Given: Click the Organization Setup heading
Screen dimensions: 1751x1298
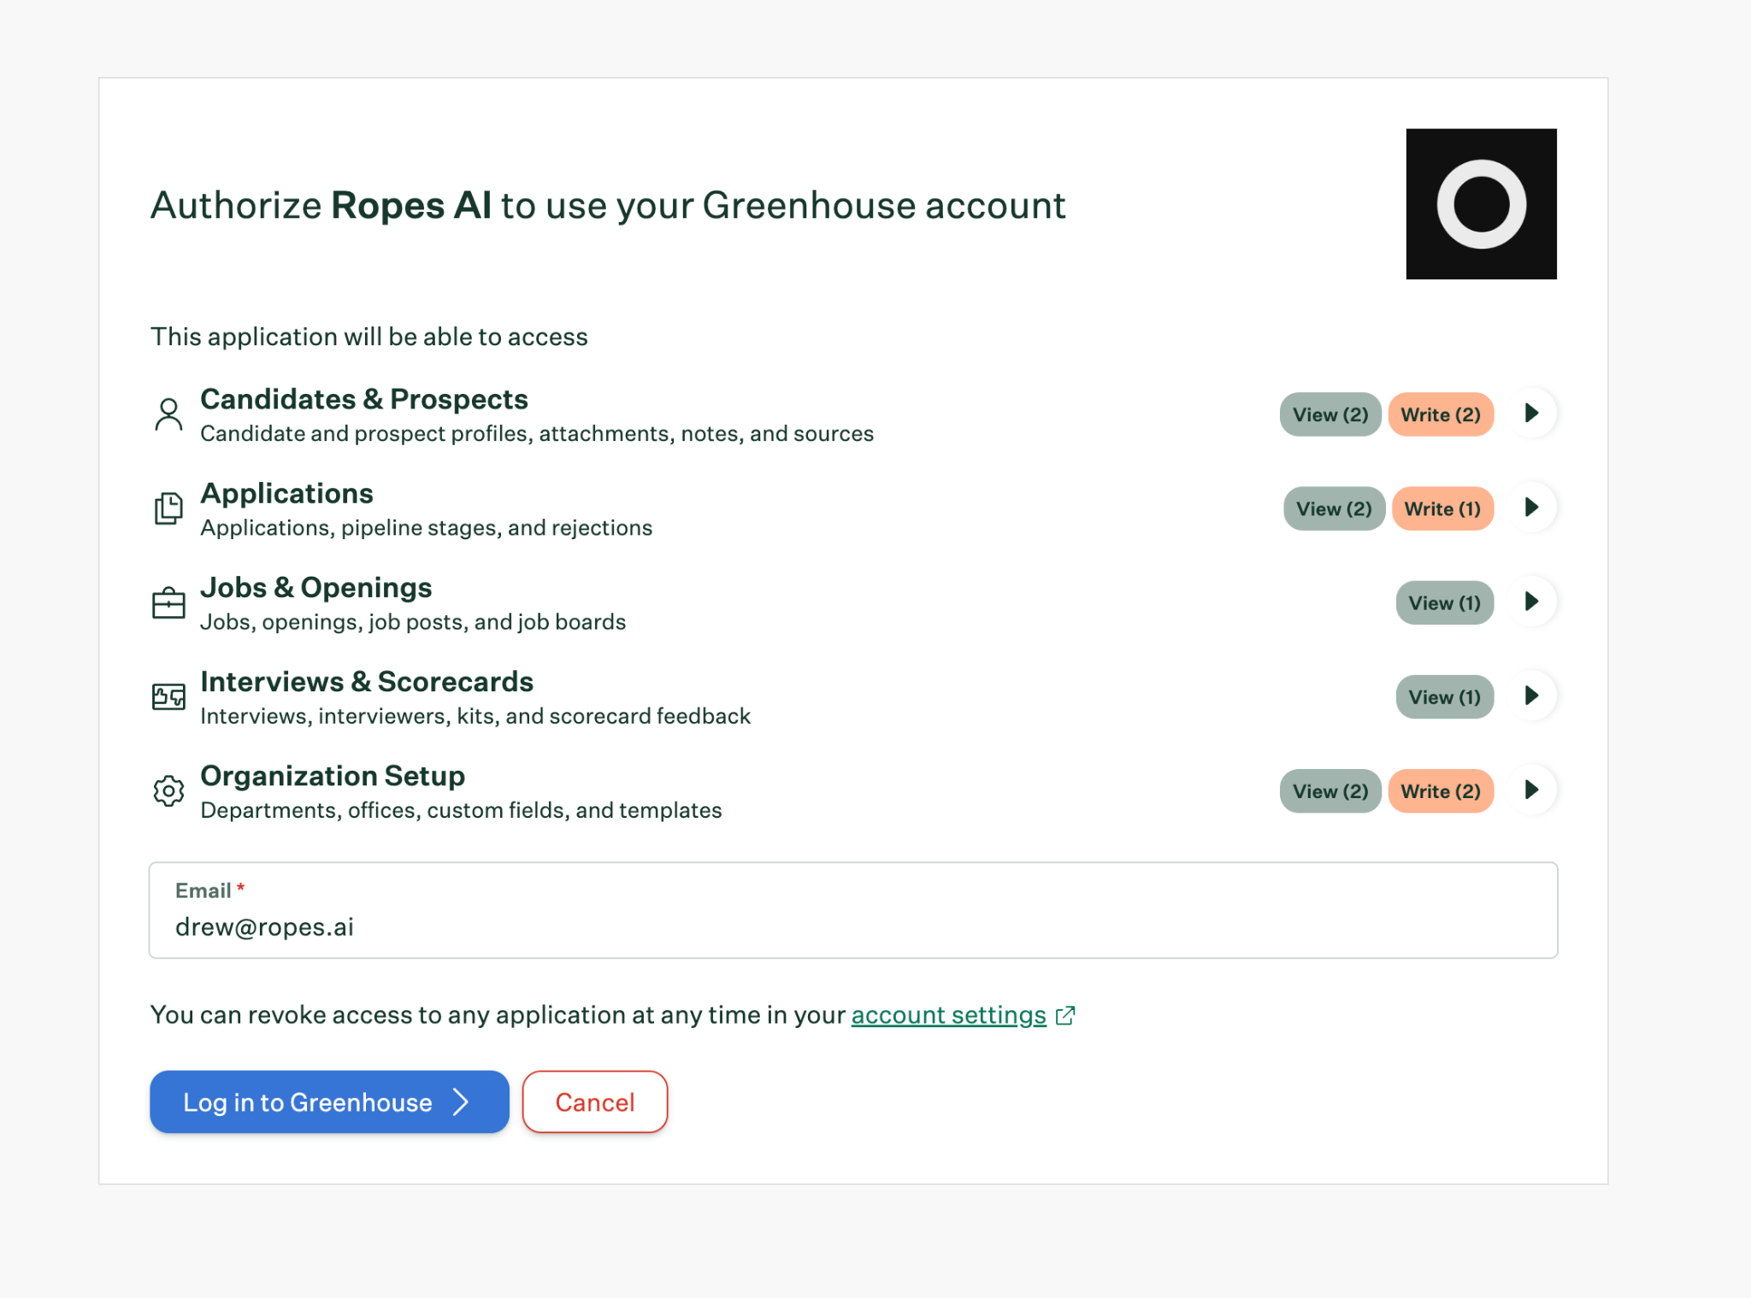Looking at the screenshot, I should 333,775.
